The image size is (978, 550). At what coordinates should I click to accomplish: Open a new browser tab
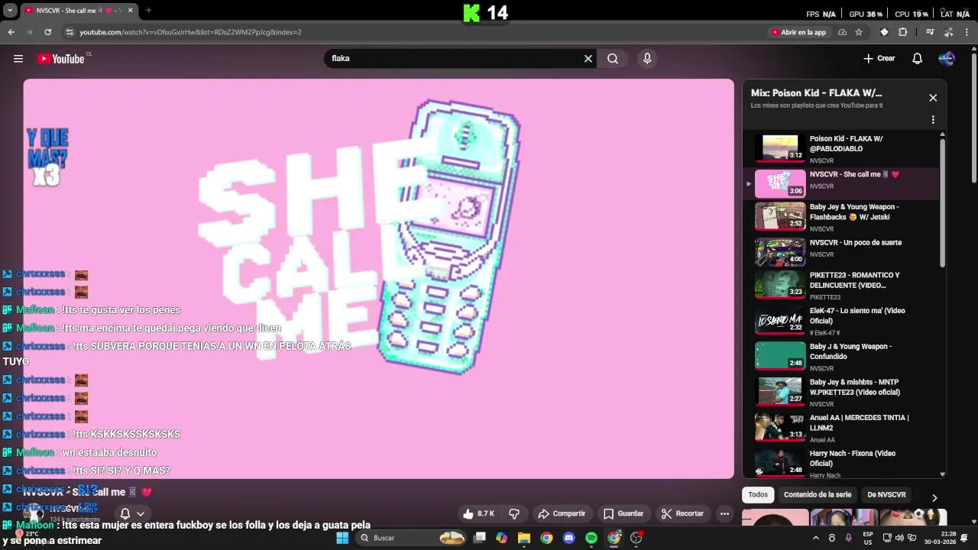(x=148, y=11)
